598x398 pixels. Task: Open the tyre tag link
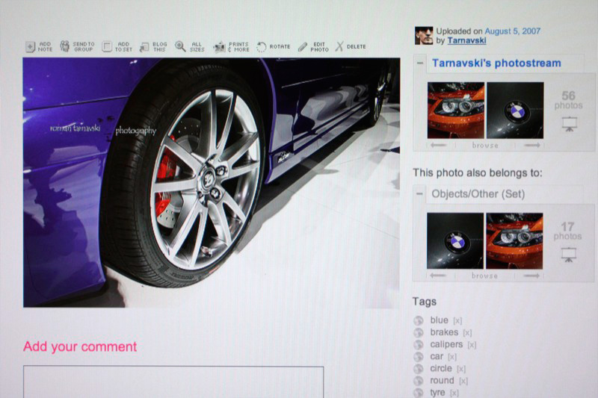[x=437, y=393]
